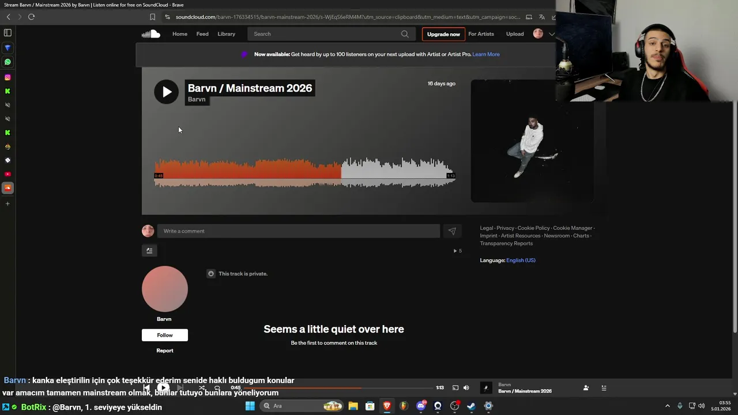Open Steam from the taskbar
Viewport: 738px width, 415px height.
point(471,406)
